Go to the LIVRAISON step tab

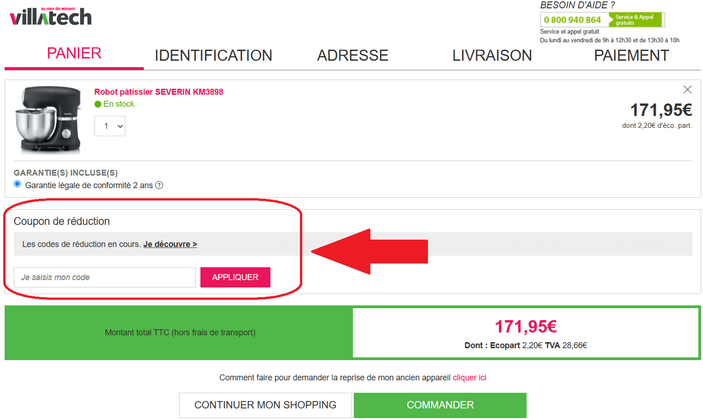[492, 55]
